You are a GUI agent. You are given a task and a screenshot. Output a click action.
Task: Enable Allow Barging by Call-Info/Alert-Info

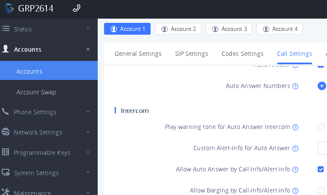point(321,190)
